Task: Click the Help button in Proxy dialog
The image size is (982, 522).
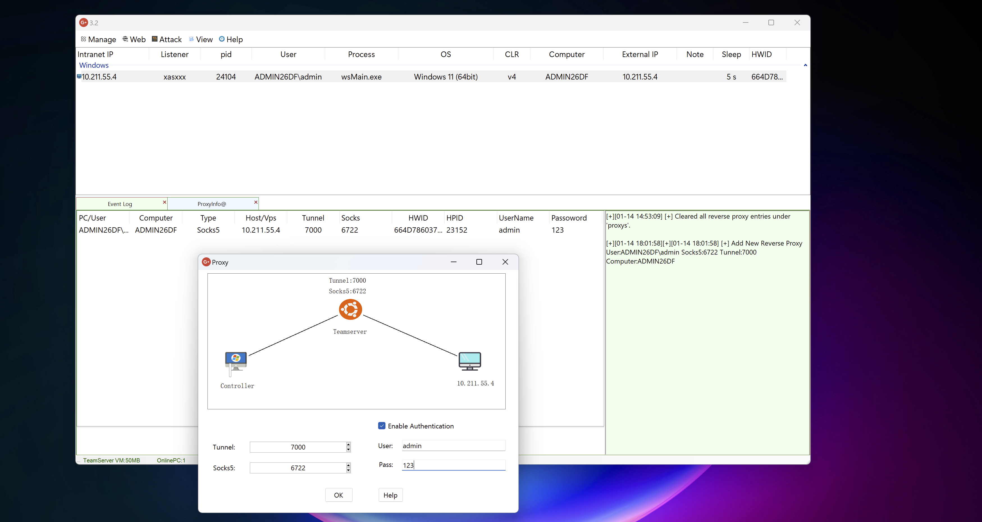Action: click(x=390, y=495)
